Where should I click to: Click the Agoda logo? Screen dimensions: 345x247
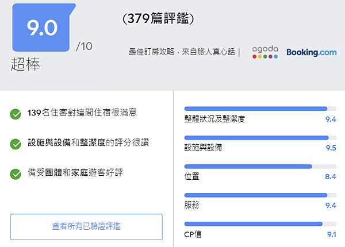[264, 52]
